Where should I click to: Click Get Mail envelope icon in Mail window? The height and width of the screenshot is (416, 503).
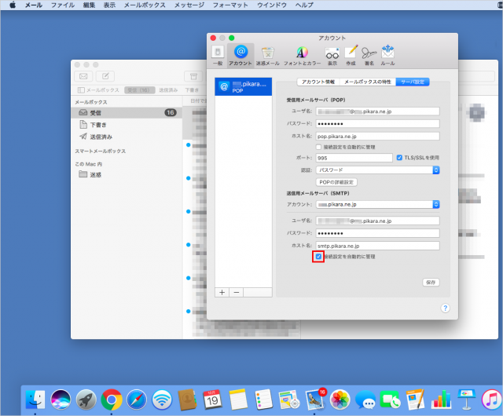pos(83,76)
